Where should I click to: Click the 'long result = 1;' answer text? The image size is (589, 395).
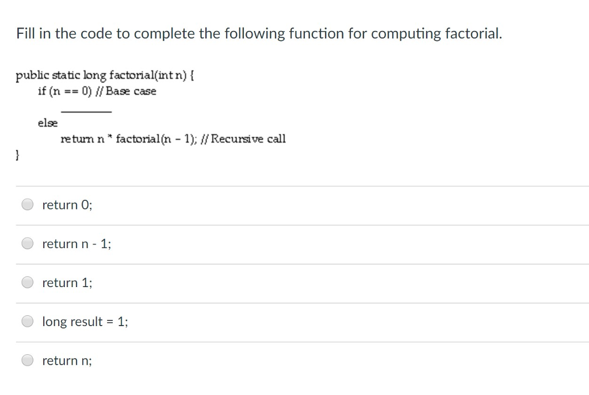pos(84,322)
